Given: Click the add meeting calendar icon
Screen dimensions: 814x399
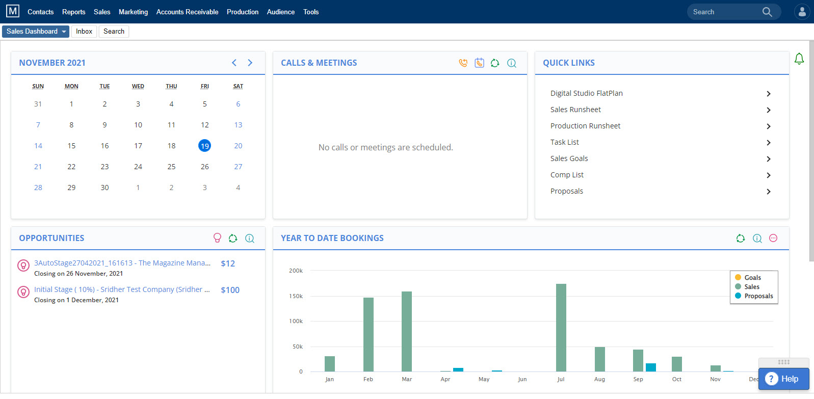Looking at the screenshot, I should click(479, 63).
